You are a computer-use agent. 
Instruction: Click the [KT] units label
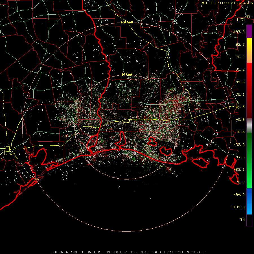point(241,19)
